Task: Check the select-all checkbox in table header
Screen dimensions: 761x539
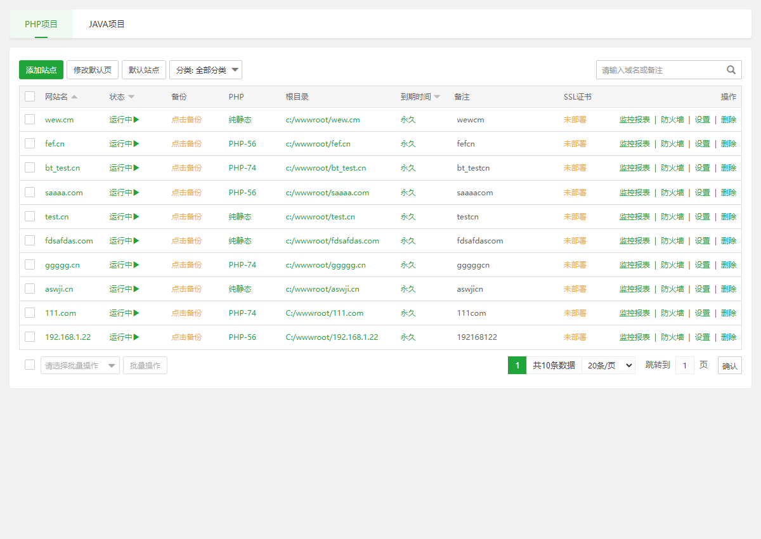Action: click(30, 96)
